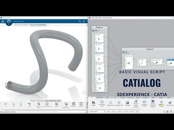Click search icon beside node filter field
Screen dimensions: 174x130
point(105,112)
